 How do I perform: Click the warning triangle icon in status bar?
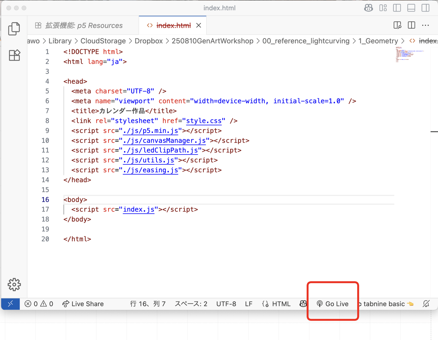[44, 304]
